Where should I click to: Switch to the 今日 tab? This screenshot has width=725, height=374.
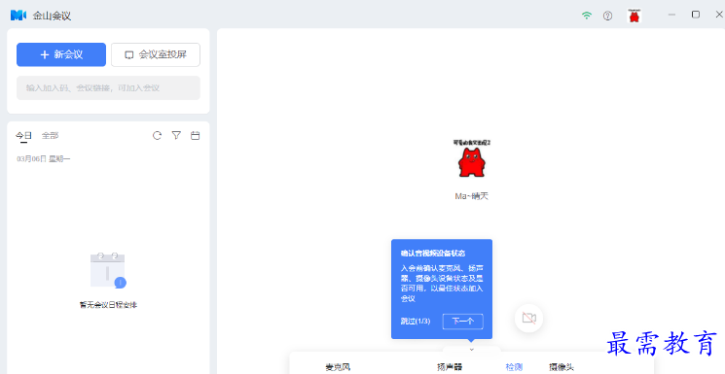(23, 135)
